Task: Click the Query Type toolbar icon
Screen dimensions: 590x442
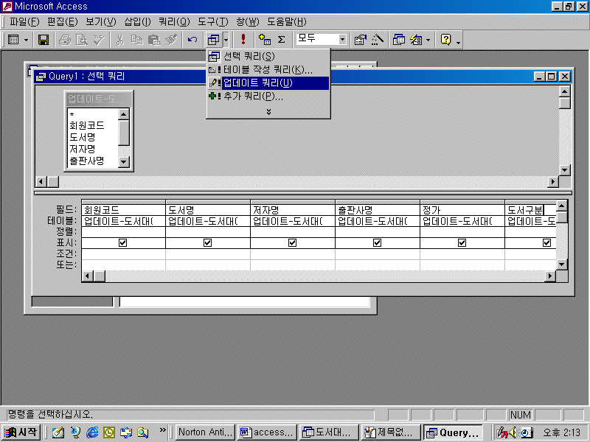Action: (214, 40)
